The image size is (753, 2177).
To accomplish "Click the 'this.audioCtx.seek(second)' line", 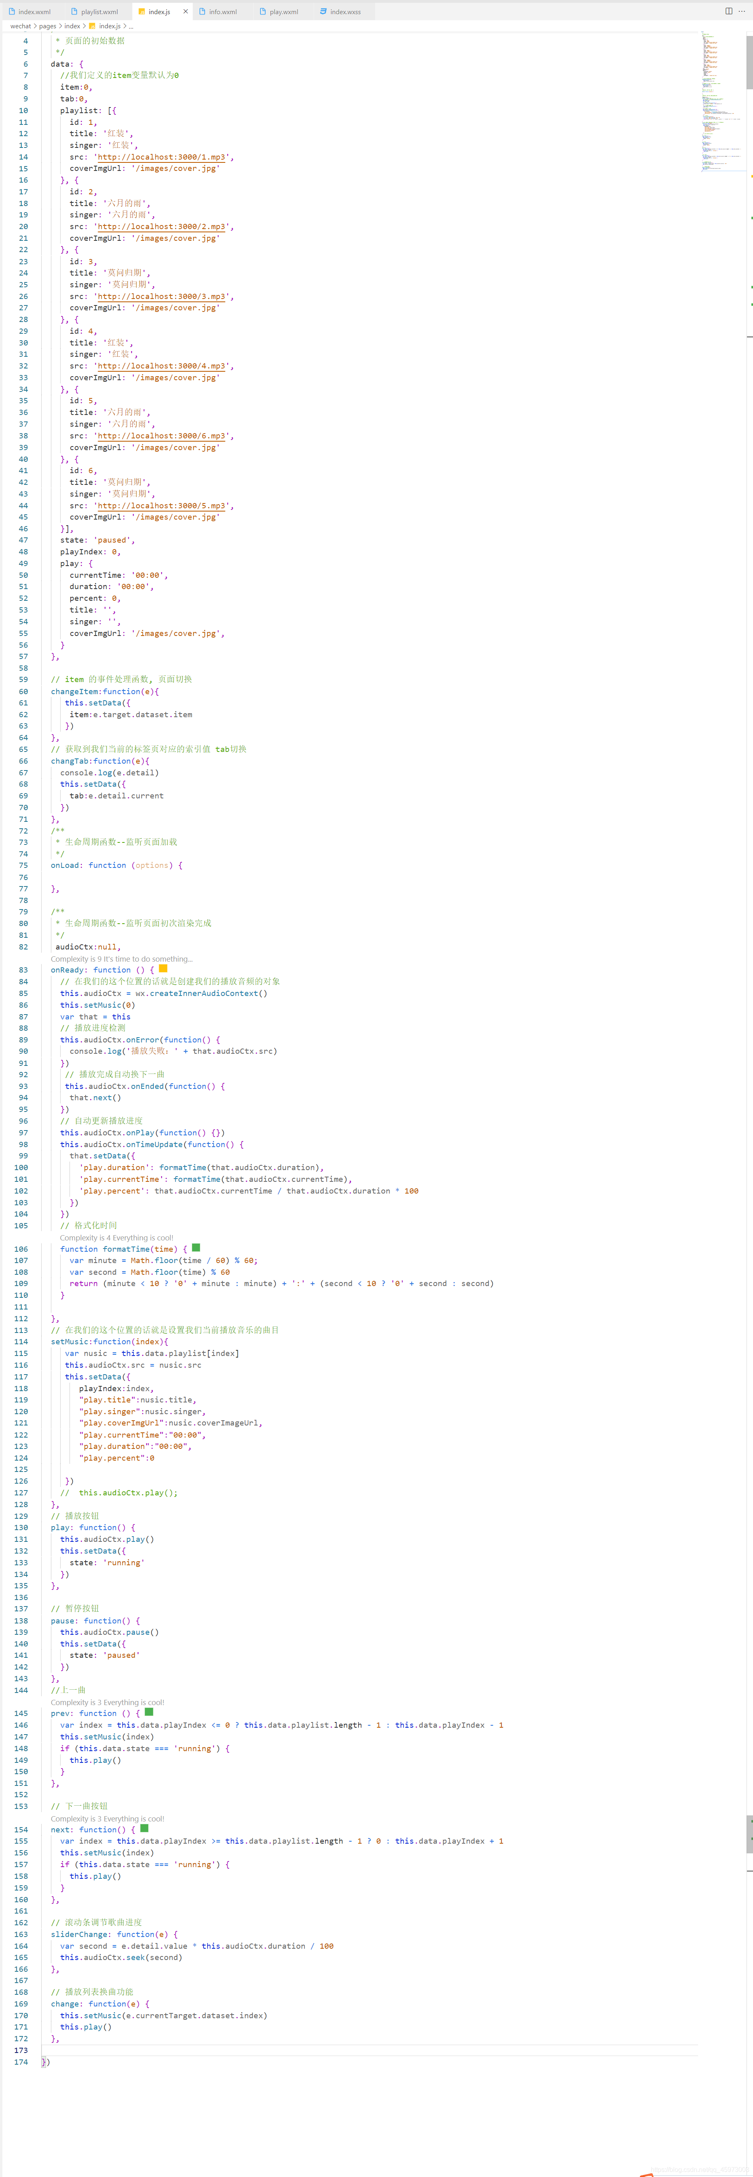I will tap(121, 1958).
